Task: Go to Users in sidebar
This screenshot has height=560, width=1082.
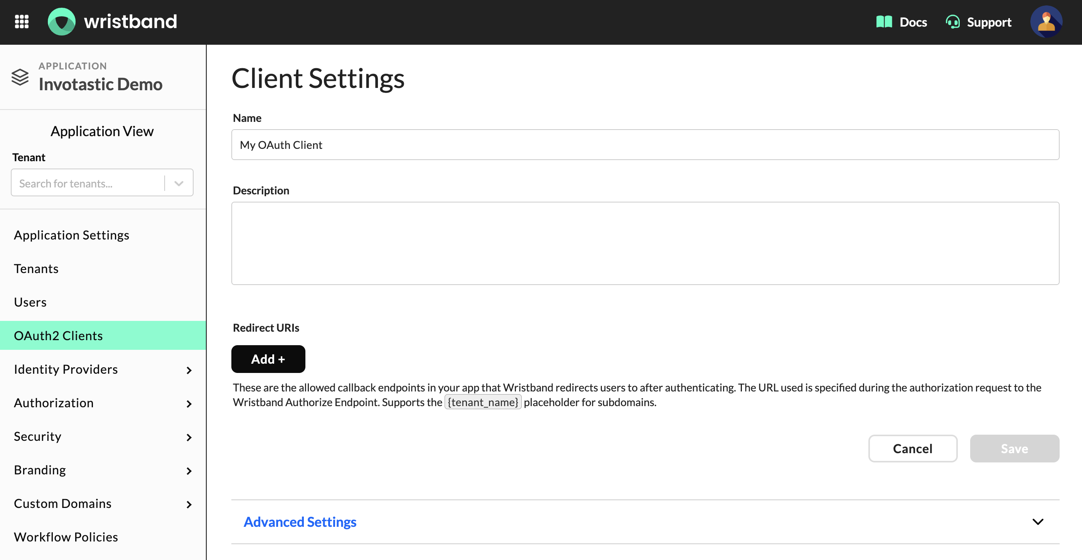Action: [30, 302]
